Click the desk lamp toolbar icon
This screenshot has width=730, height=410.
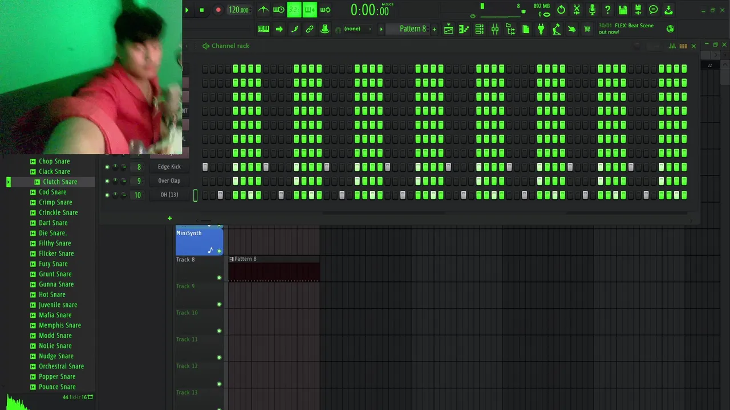[x=557, y=29]
